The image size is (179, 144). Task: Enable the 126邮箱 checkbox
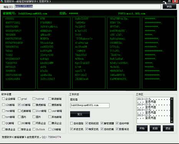tap(3, 105)
